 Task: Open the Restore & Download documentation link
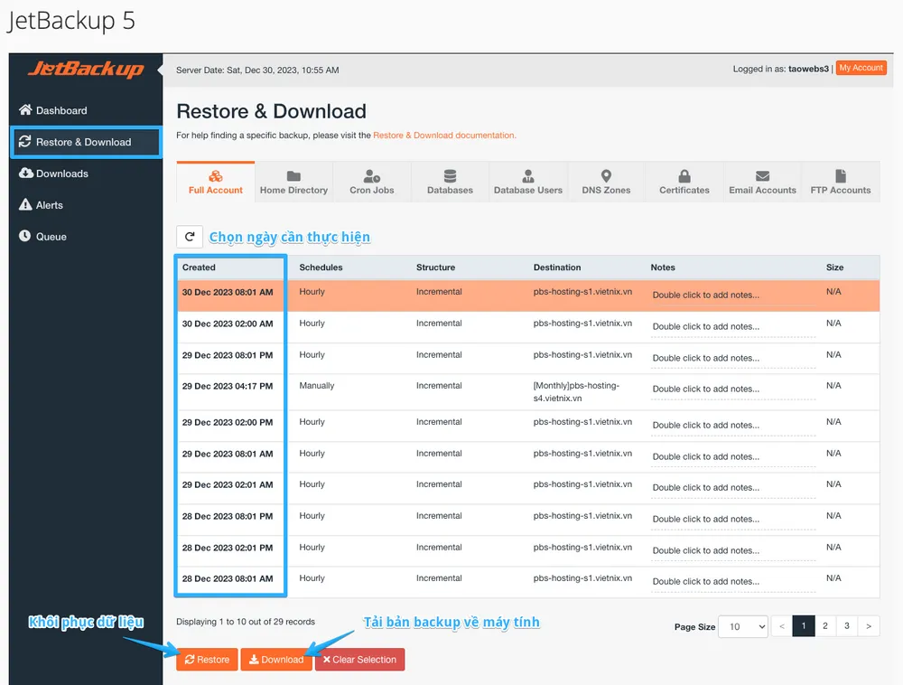444,136
